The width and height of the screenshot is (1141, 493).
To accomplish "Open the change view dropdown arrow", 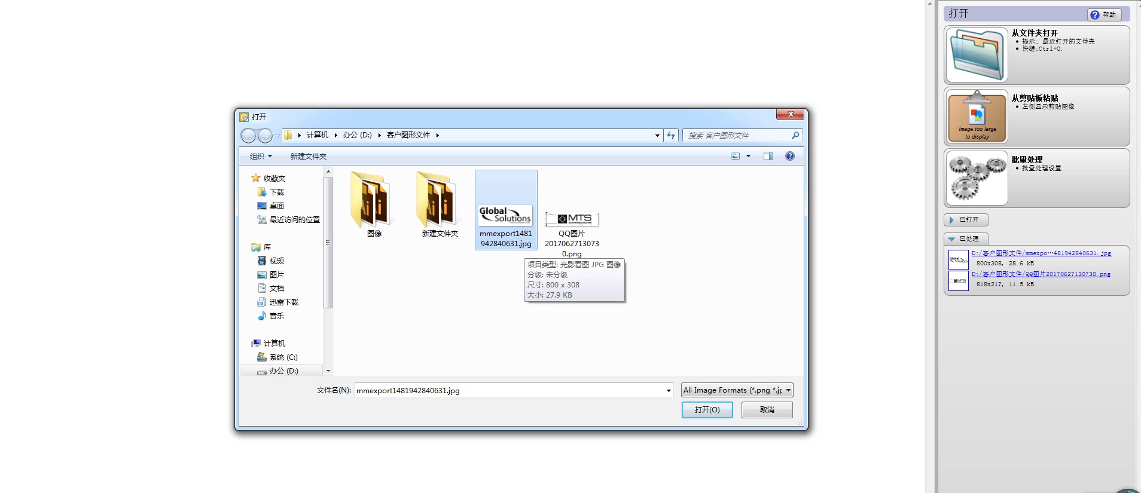I will (x=748, y=156).
